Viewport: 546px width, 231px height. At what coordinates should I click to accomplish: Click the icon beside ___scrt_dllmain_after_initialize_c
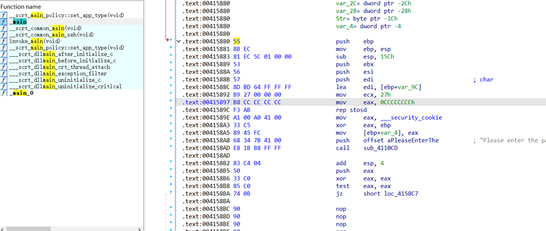click(x=3, y=54)
